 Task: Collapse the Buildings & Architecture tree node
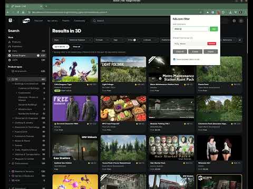point(13,84)
